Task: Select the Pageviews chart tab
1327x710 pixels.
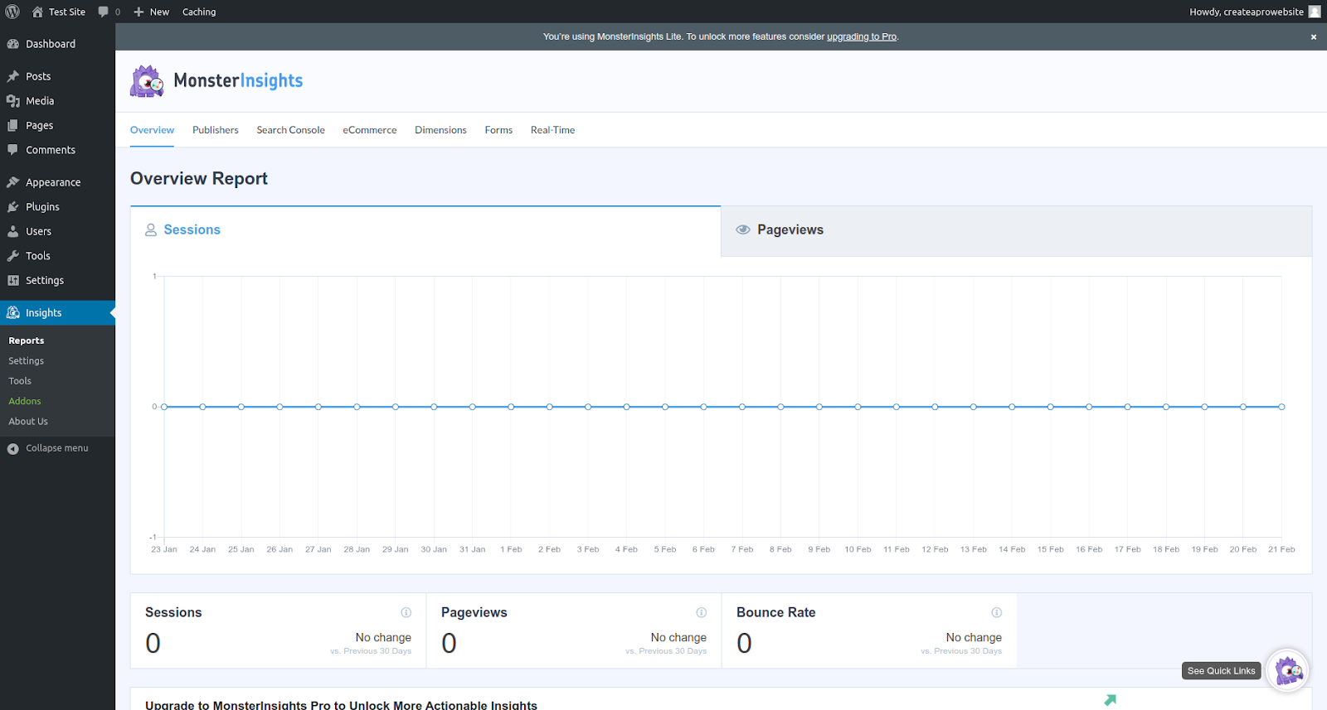Action: pyautogui.click(x=1017, y=230)
